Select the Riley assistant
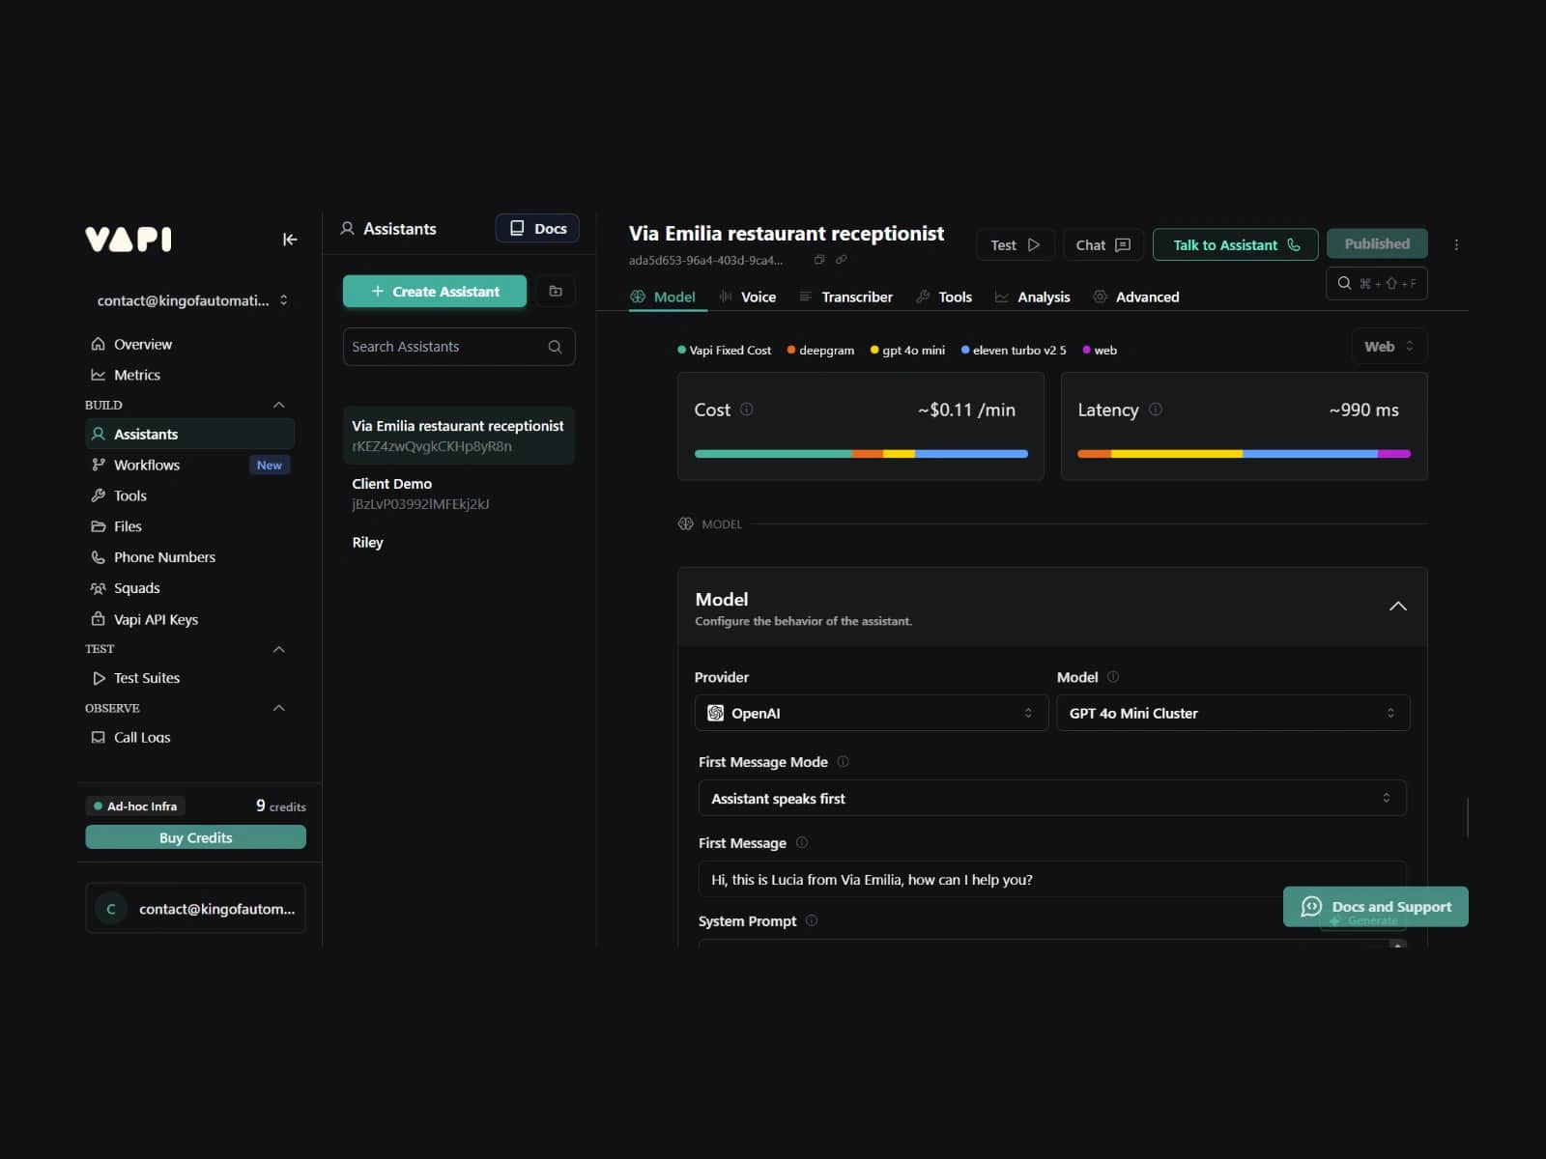 point(459,543)
